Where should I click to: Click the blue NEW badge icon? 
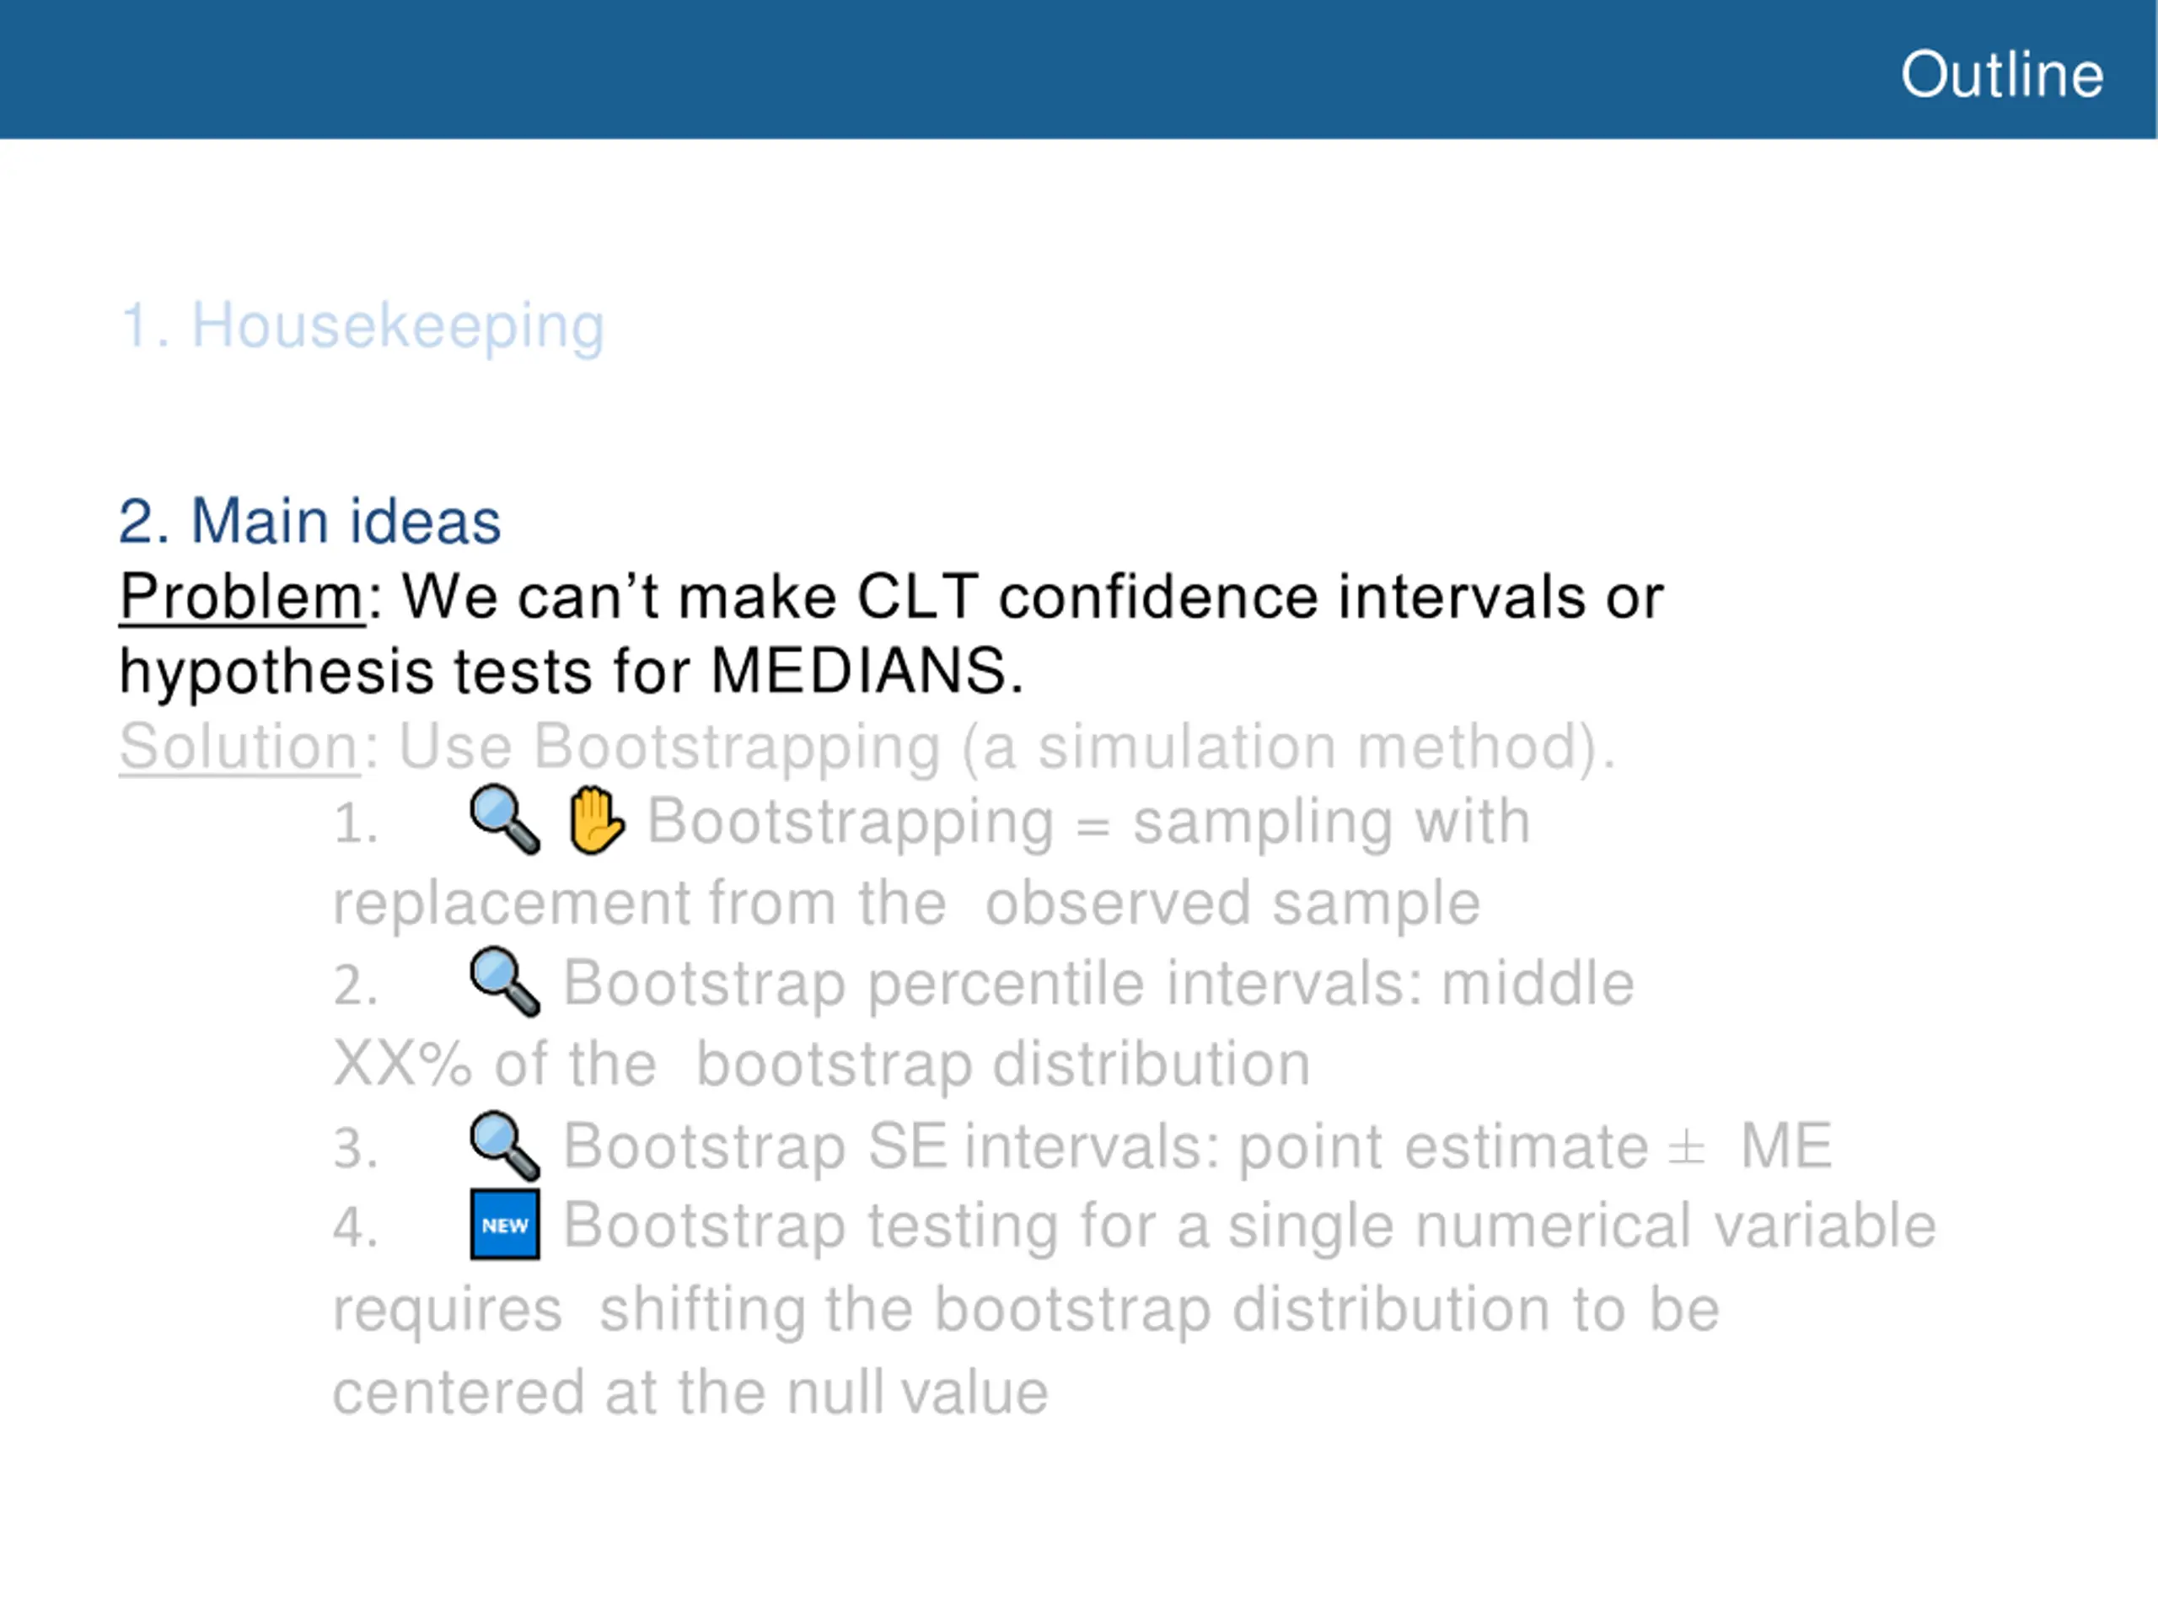tap(504, 1225)
